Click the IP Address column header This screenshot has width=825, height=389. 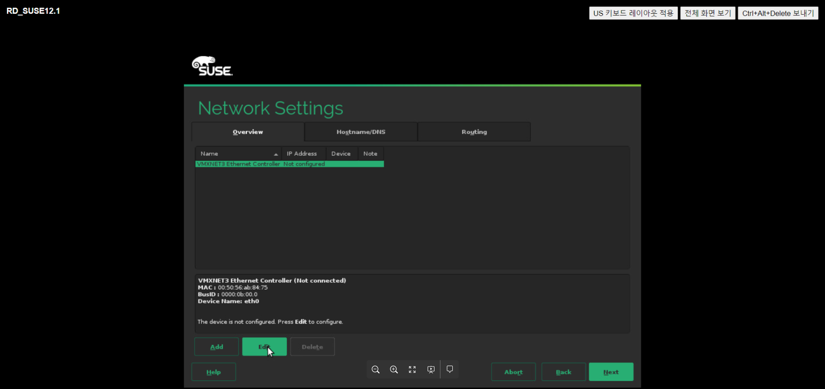(x=304, y=153)
